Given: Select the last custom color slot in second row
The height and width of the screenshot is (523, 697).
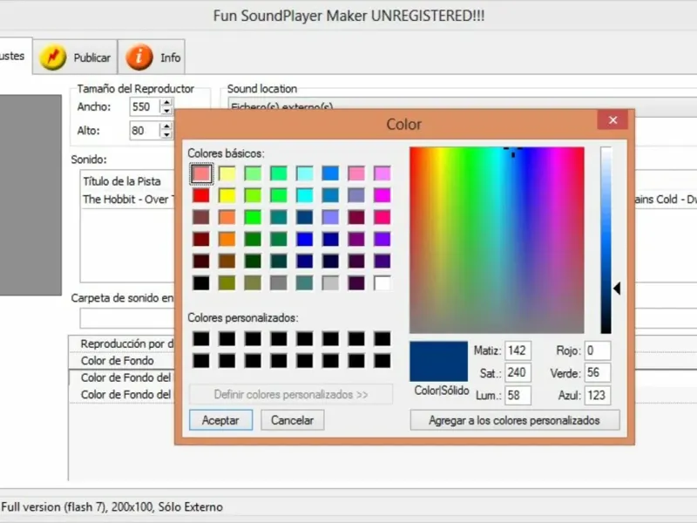Looking at the screenshot, I should (x=382, y=361).
